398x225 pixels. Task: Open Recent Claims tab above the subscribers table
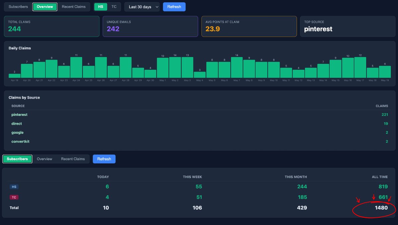coord(73,159)
